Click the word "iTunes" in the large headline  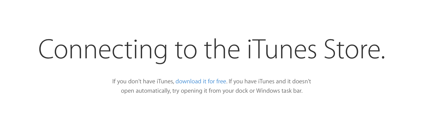click(x=282, y=49)
